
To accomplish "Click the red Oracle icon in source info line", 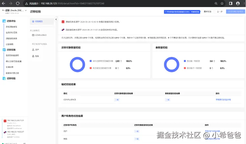I will [63, 22].
